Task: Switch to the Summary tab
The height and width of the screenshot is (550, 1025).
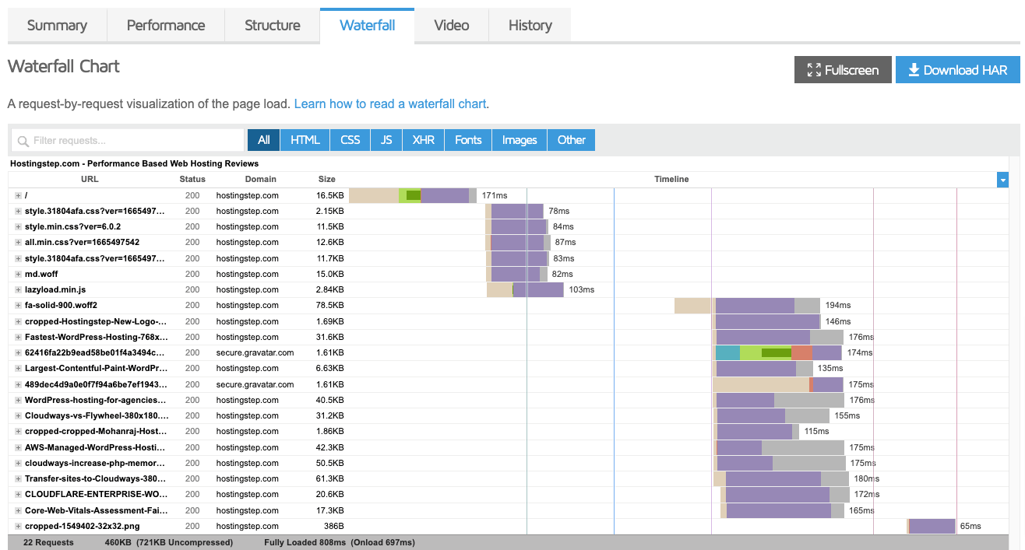Action: (x=57, y=25)
